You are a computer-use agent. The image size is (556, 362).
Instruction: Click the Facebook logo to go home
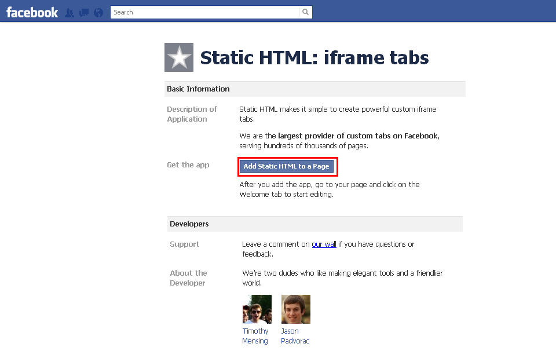[x=31, y=12]
